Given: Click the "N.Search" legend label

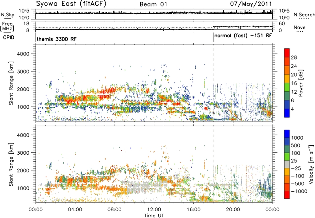Looking at the screenshot, I should click(304, 15).
